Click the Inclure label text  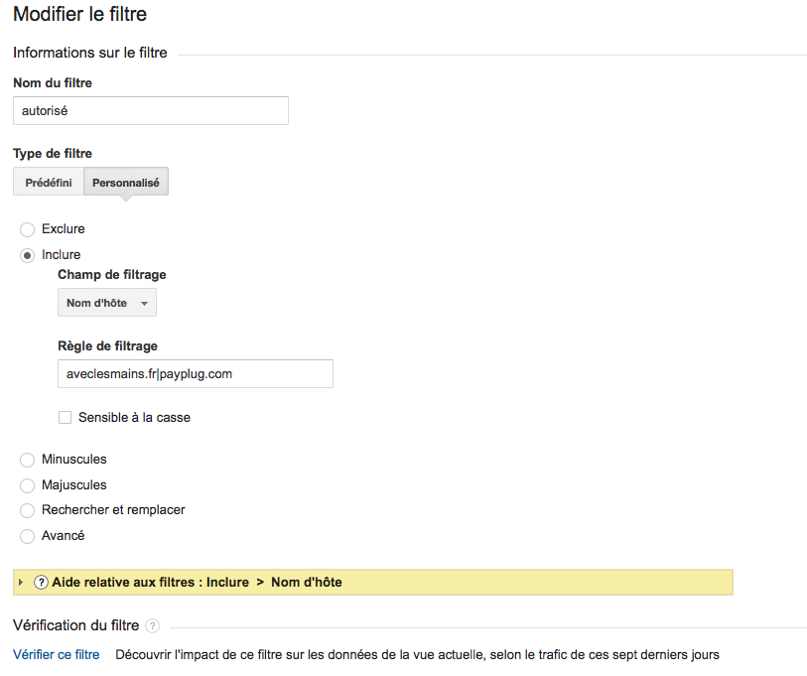coord(62,255)
